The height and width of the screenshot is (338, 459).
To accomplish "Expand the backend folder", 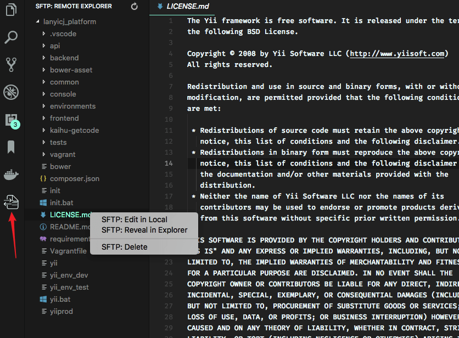I will pyautogui.click(x=64, y=58).
